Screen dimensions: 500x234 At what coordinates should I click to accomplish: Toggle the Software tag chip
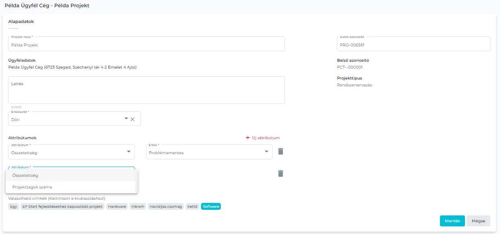pyautogui.click(x=211, y=207)
